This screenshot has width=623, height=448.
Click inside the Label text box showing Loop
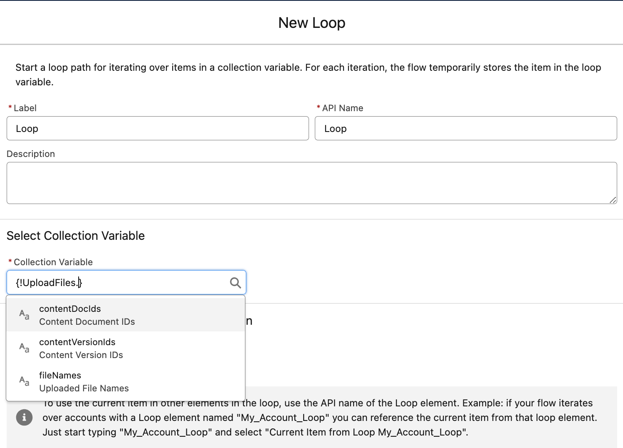(x=157, y=128)
